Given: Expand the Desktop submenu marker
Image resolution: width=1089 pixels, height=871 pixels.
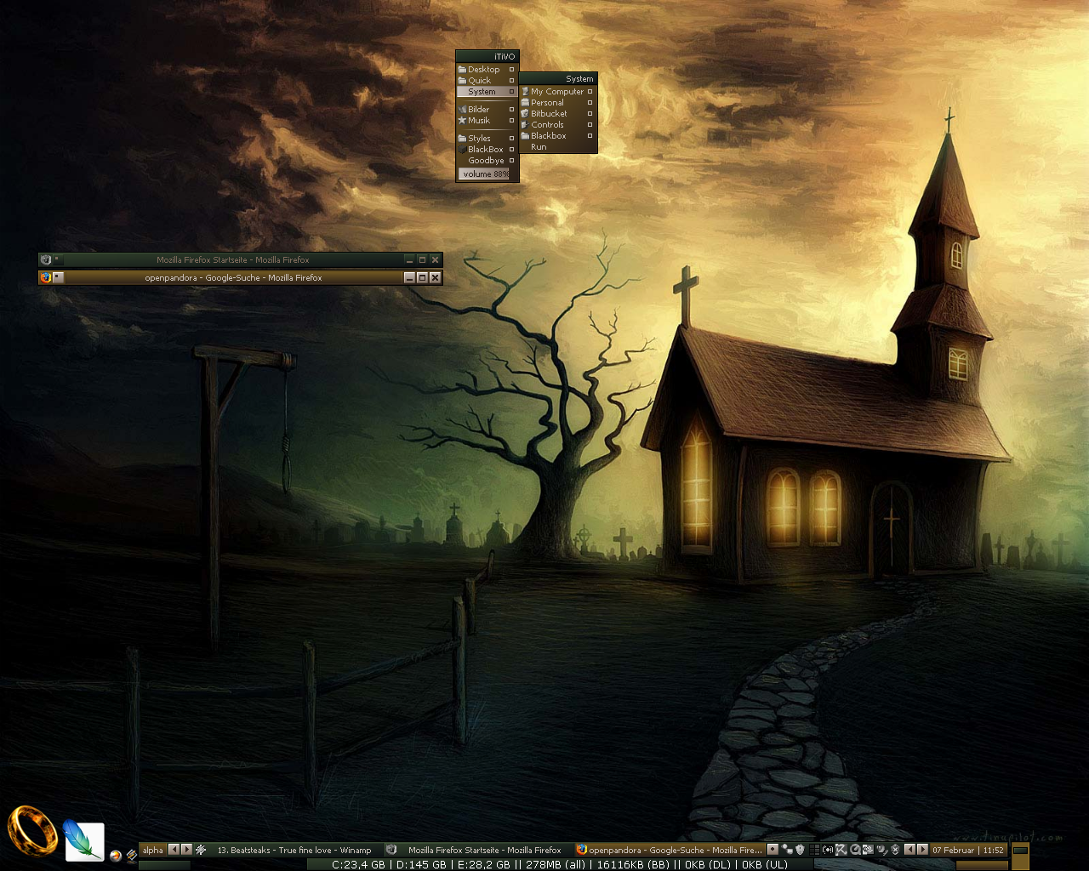Looking at the screenshot, I should [x=511, y=70].
